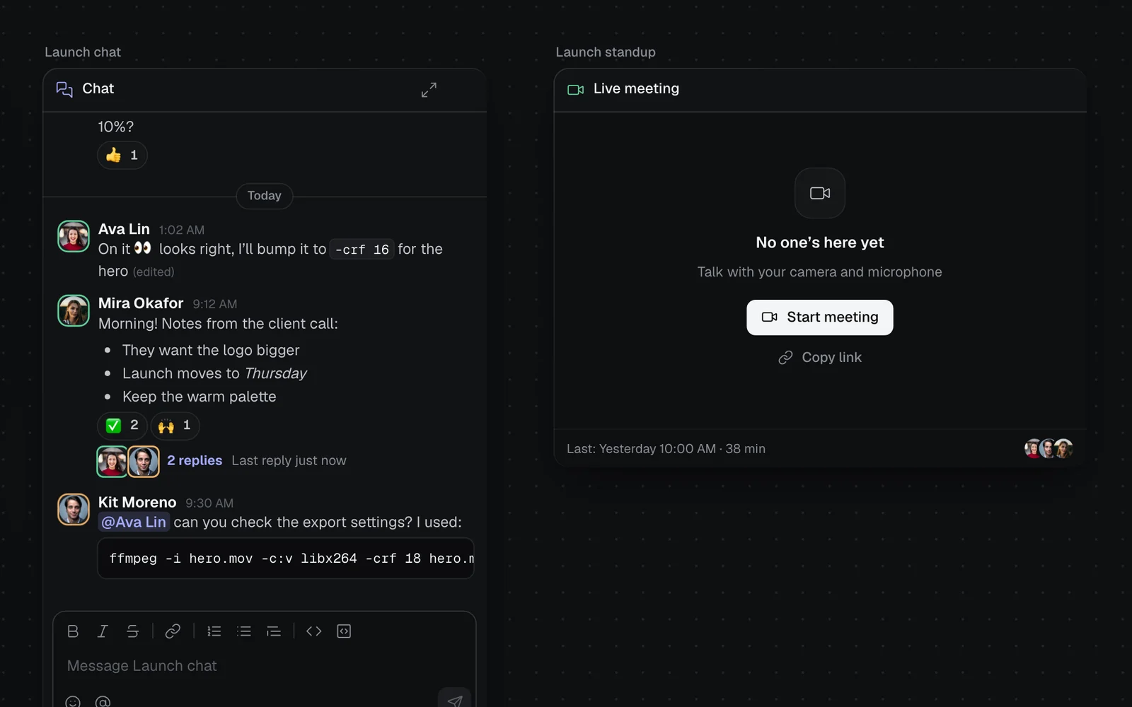Copy the meeting link
The image size is (1132, 707).
tap(820, 358)
